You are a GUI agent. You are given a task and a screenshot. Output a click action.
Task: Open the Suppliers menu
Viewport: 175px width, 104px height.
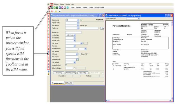point(78,7)
